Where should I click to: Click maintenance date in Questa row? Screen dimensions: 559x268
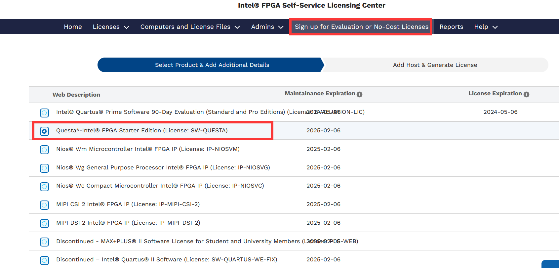pyautogui.click(x=323, y=130)
